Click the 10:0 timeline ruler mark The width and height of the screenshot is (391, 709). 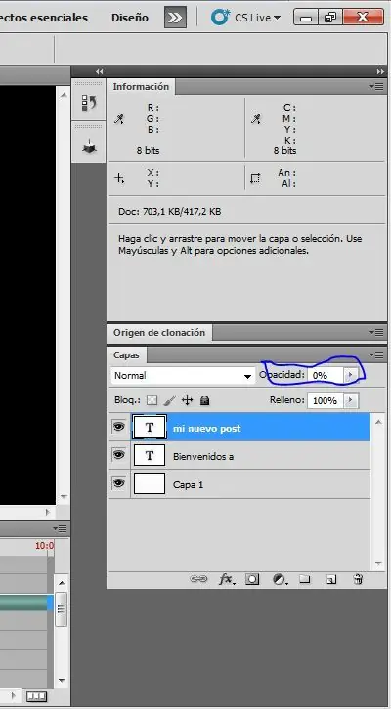44,545
